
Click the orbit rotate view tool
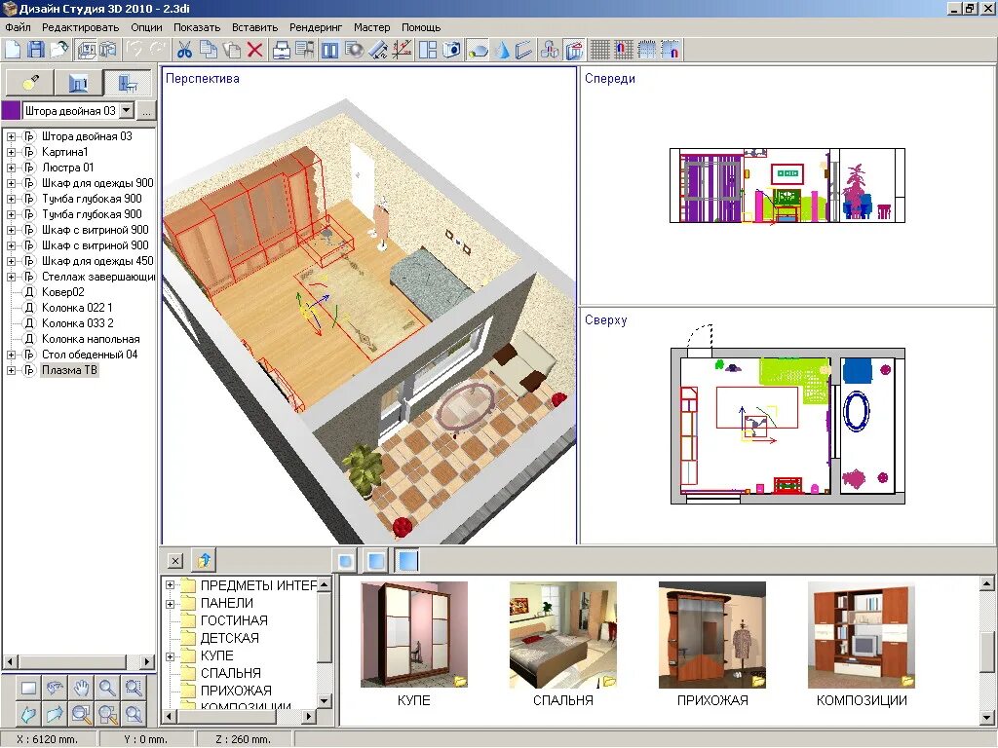tap(55, 688)
